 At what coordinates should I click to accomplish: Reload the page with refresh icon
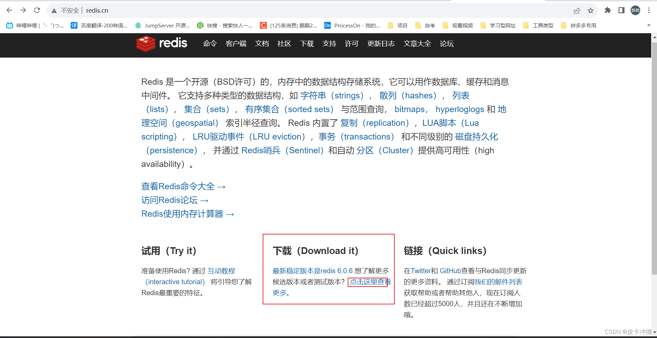[37, 10]
